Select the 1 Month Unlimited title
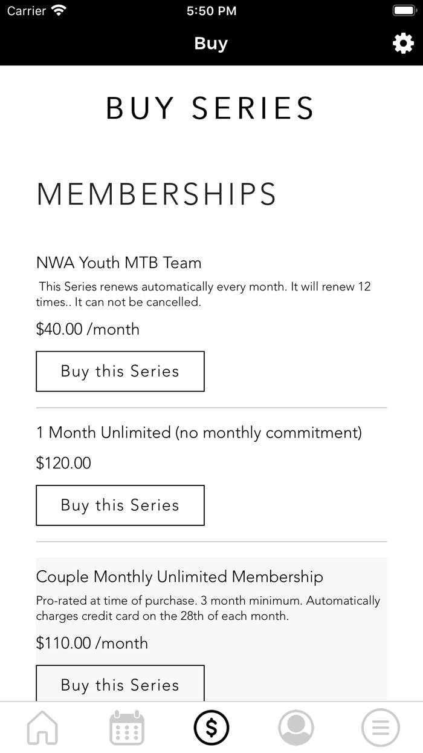Screen dimensions: 423x753 click(x=199, y=433)
